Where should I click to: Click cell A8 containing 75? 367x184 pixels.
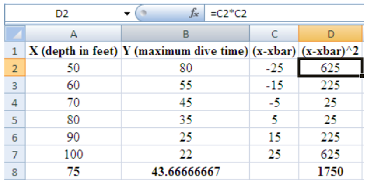tap(73, 172)
